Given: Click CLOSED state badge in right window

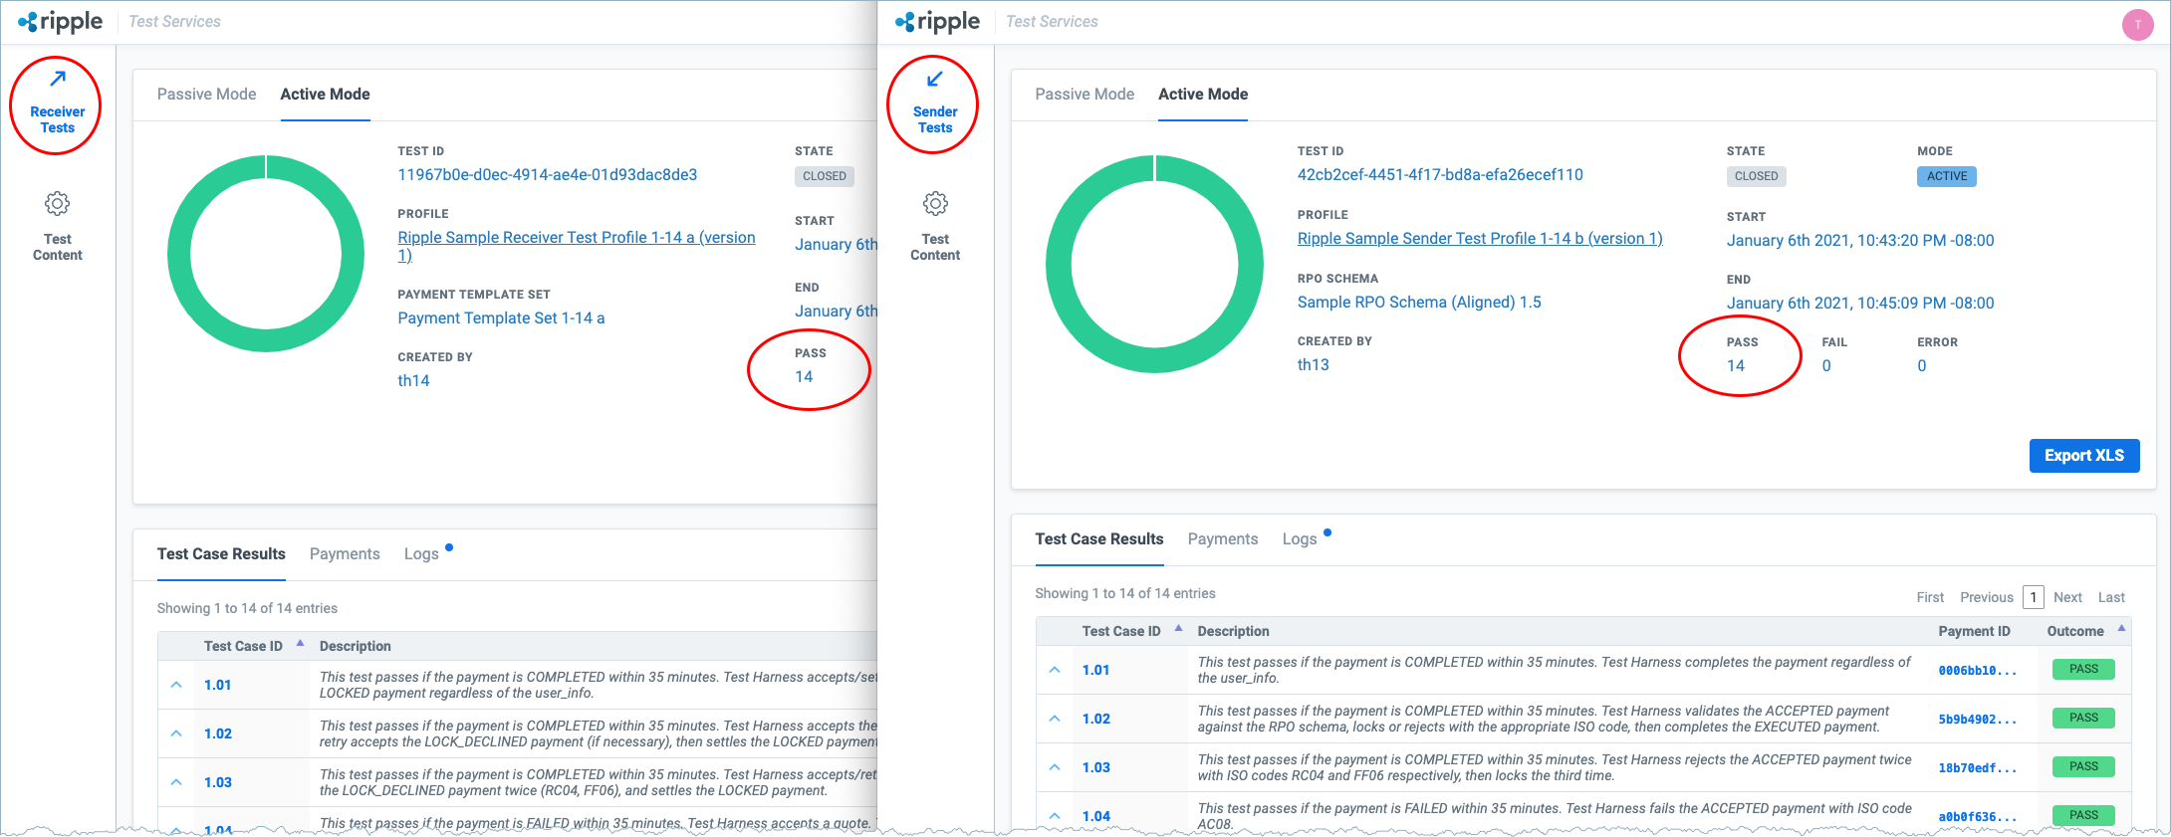Looking at the screenshot, I should click(1756, 176).
